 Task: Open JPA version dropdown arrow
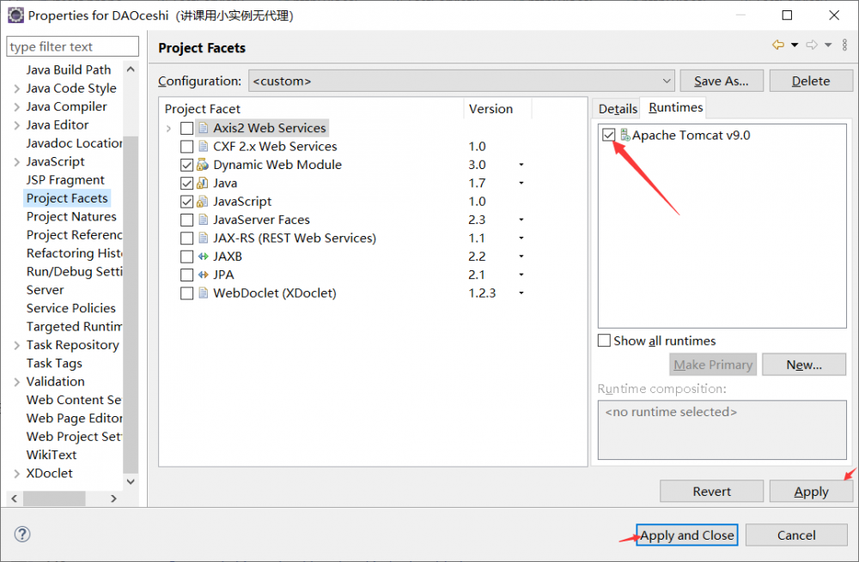point(521,275)
